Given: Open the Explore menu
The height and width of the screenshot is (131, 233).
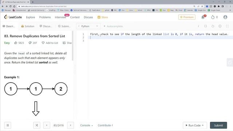Looking at the screenshot, I should [x=31, y=17].
